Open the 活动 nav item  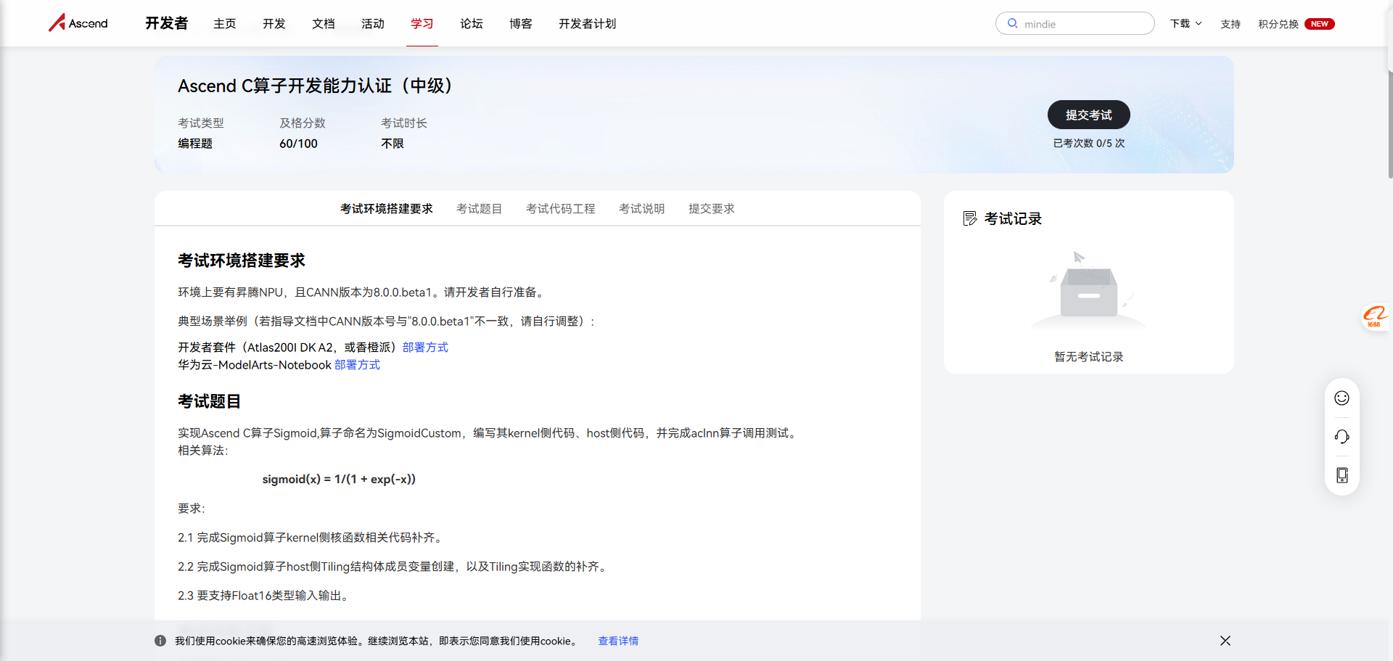[372, 24]
